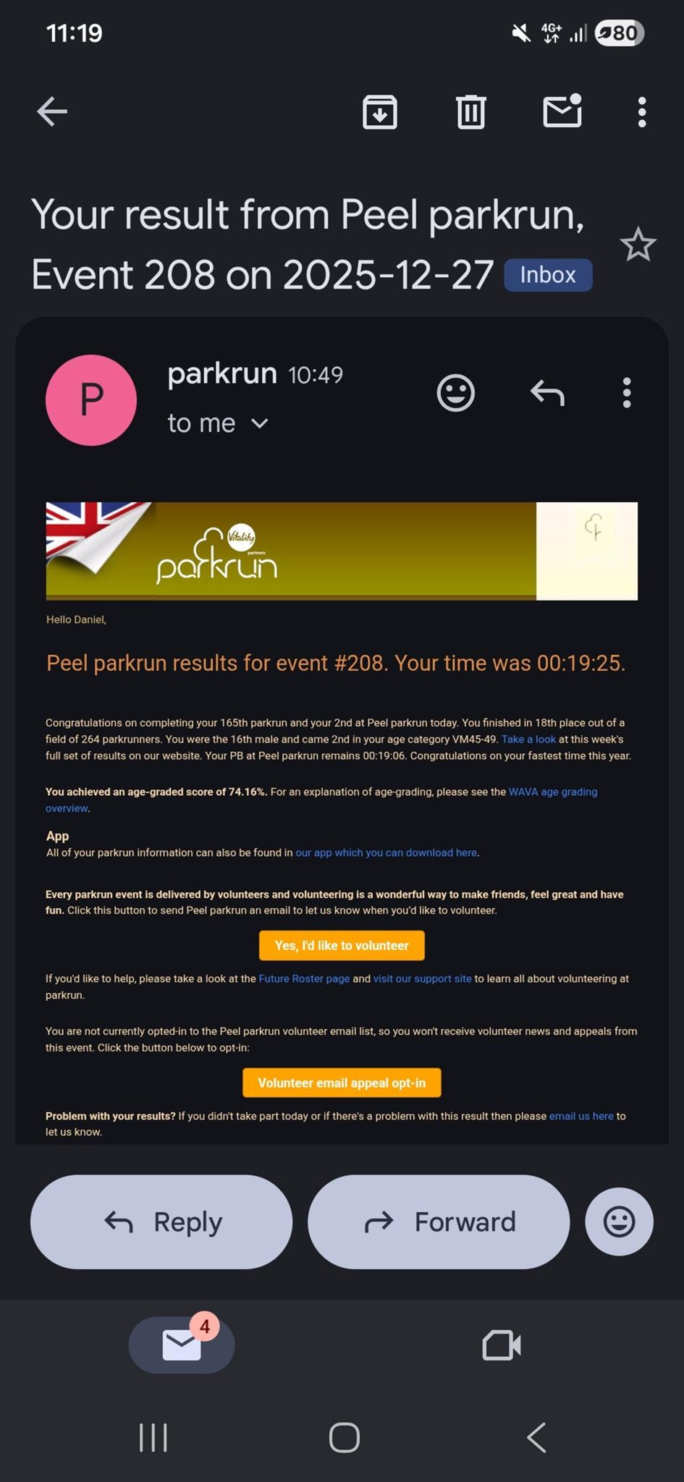Switch to the Meet video tab
This screenshot has height=1482, width=684.
point(501,1345)
